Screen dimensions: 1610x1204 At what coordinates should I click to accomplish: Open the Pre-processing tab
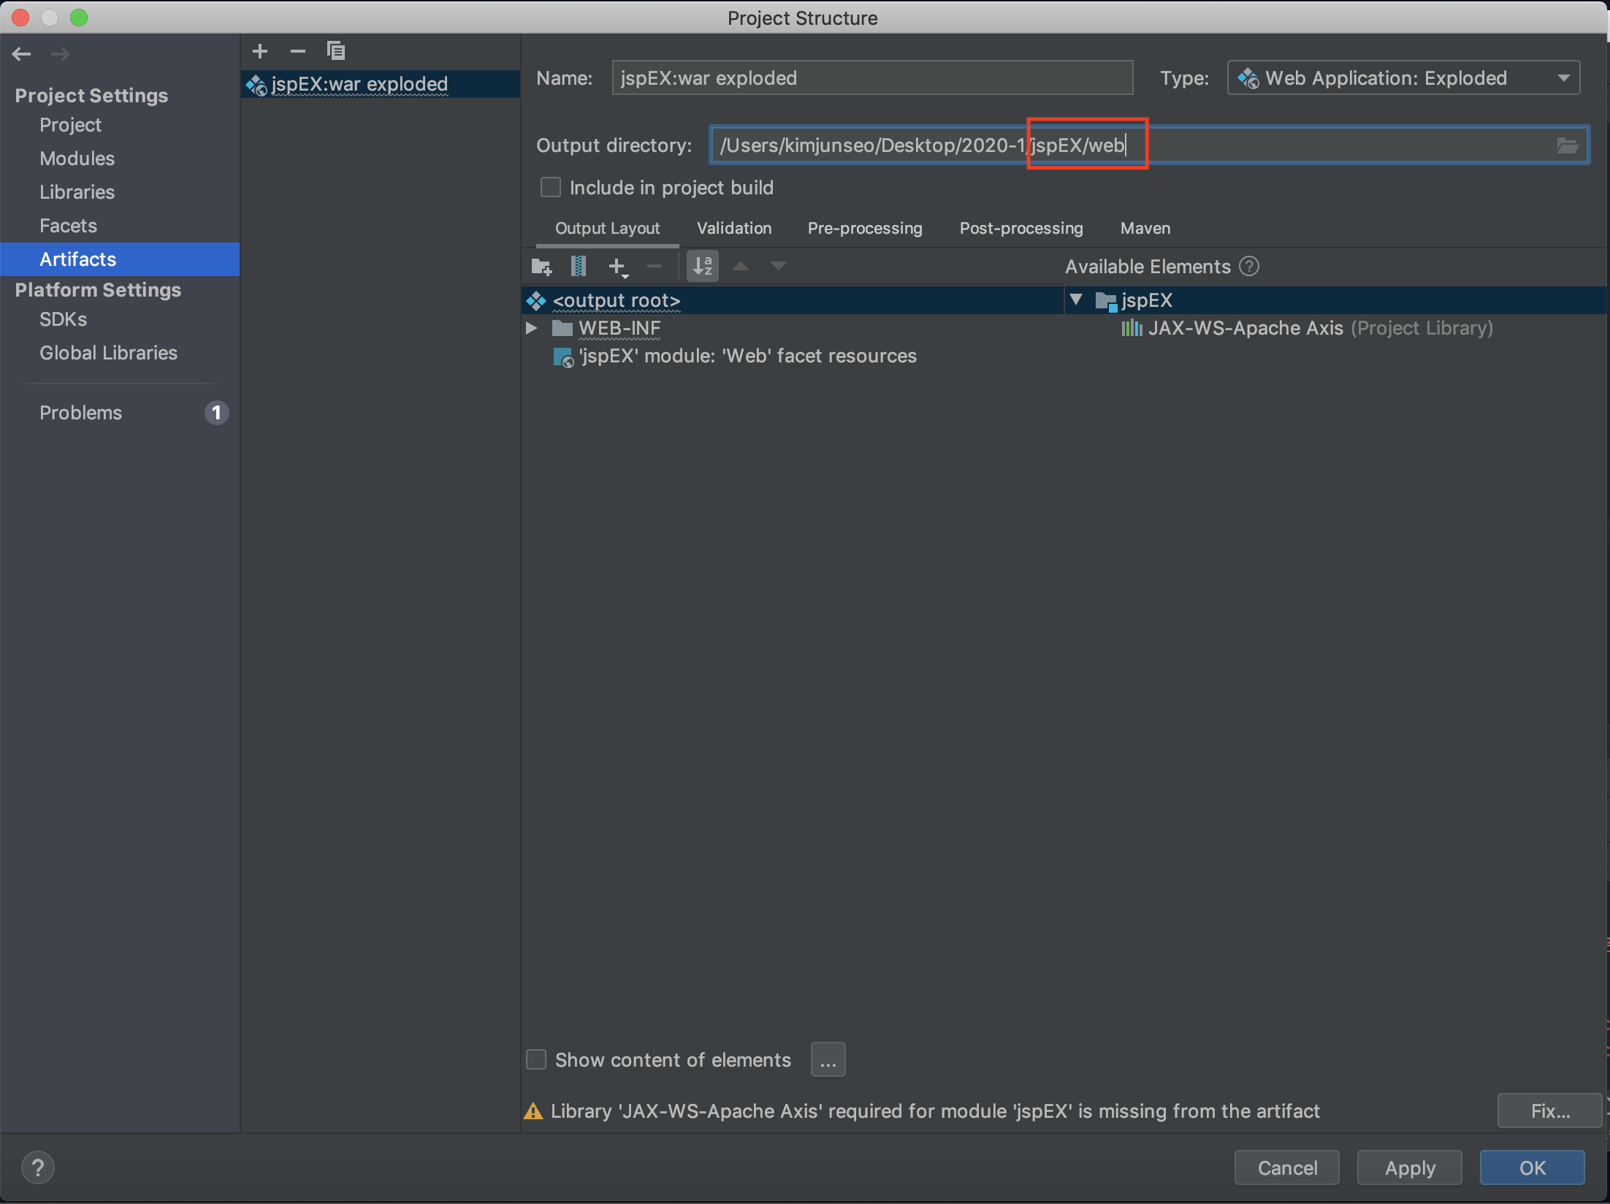pyautogui.click(x=865, y=229)
